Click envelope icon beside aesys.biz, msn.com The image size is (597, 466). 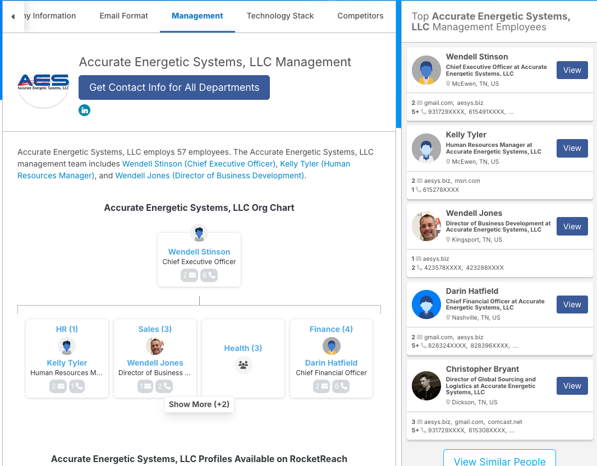point(420,181)
